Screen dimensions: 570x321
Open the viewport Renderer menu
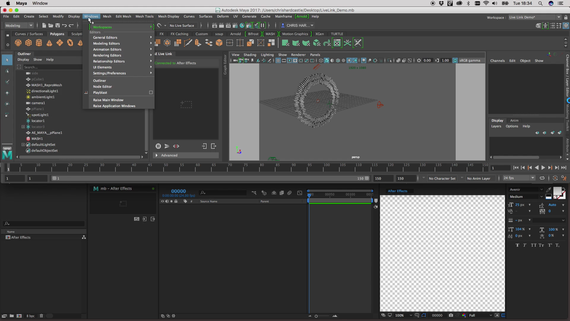click(x=298, y=55)
